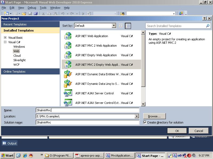Click search magnifier in Installed Templates box
The height and width of the screenshot is (159, 213).
208,26
